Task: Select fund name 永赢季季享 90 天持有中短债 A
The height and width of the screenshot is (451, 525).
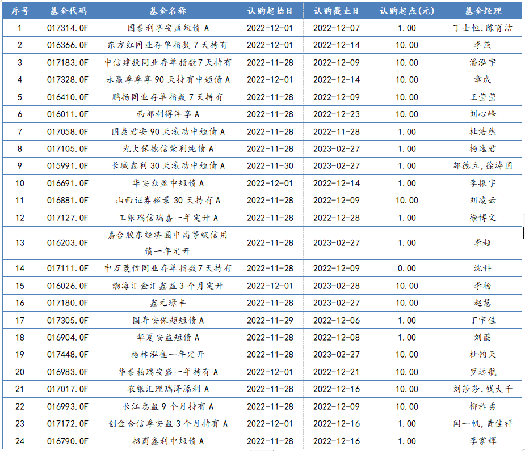Action: pyautogui.click(x=168, y=79)
